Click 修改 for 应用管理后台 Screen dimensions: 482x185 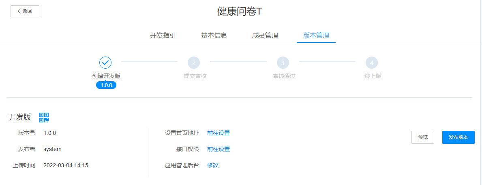click(213, 165)
